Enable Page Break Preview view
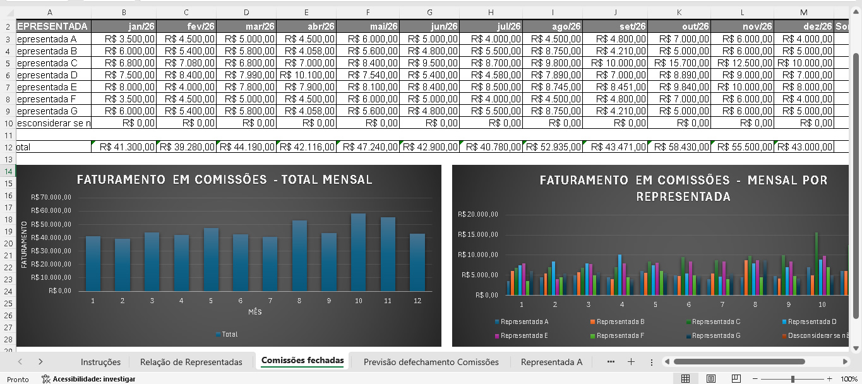Viewport: 862px width, 384px height. 736,379
